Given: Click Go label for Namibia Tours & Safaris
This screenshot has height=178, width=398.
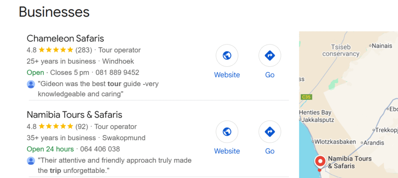Looking at the screenshot, I should (270, 151).
